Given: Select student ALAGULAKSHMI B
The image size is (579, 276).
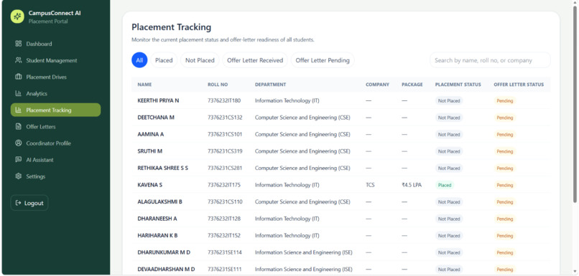Looking at the screenshot, I should (160, 202).
